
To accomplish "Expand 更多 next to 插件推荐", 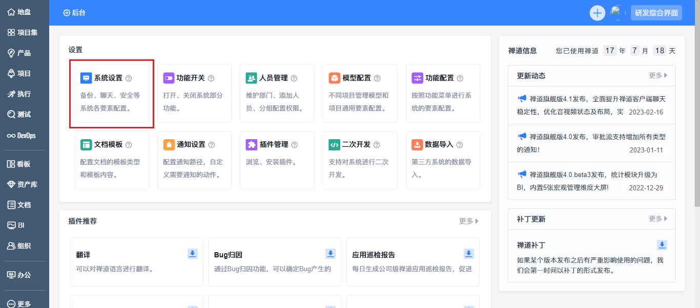I will tap(468, 221).
